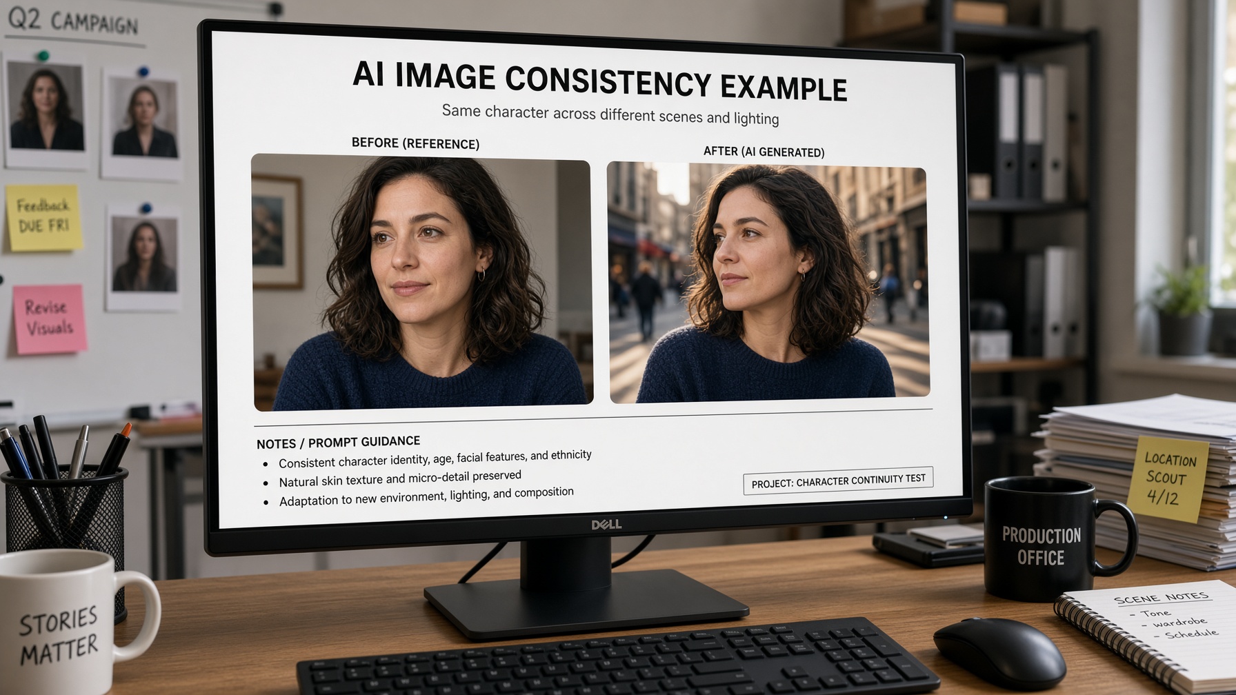The height and width of the screenshot is (695, 1236).
Task: Click bullet 'Adaptation to new environment, lighting, and composition'
Action: click(426, 496)
